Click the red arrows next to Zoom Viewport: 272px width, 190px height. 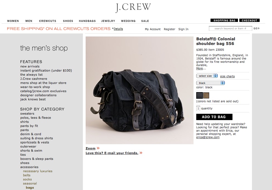pos(98,148)
